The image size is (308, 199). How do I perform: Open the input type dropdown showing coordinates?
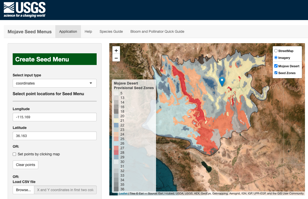[55, 83]
